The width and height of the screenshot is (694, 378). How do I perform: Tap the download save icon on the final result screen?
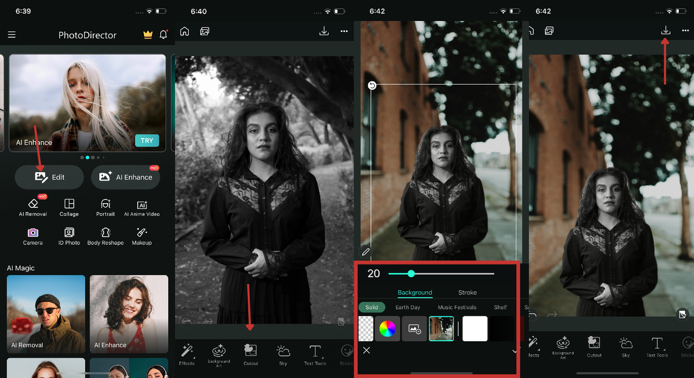pos(666,31)
